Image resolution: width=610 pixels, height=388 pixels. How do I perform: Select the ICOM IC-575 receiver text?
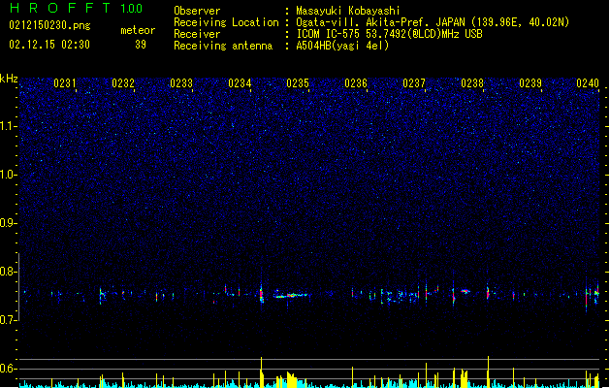click(389, 34)
